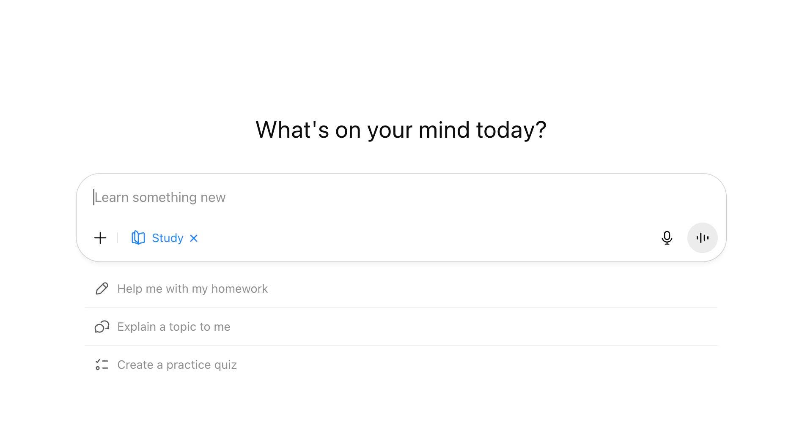Select 'Help me with my homework' suggestion
The image size is (802, 430).
click(192, 288)
